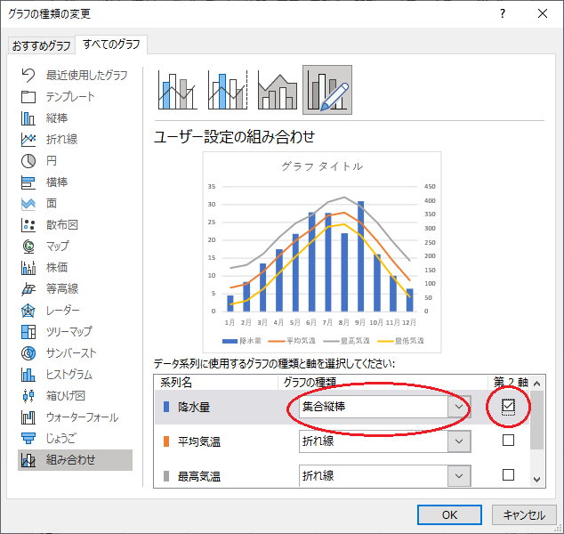This screenshot has height=534, width=564.
Task: Open chart type dropdown for 最高気温
Action: click(459, 476)
